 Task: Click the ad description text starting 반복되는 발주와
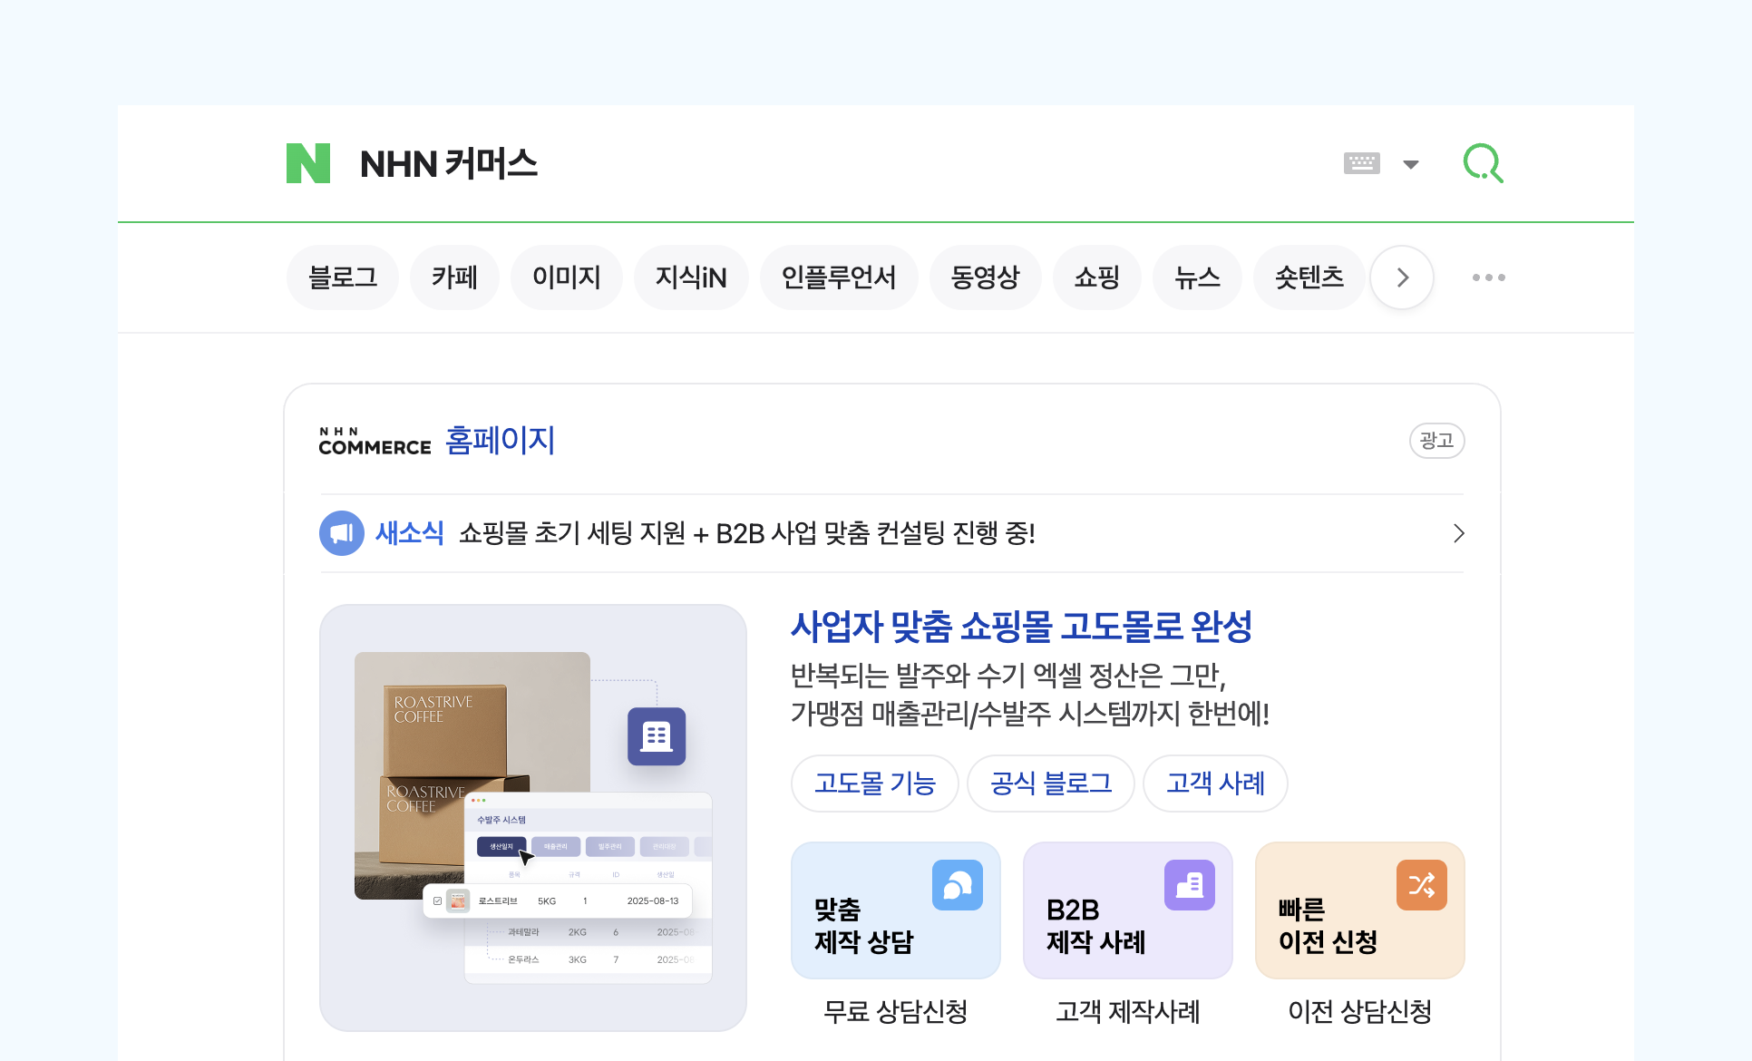point(1030,695)
